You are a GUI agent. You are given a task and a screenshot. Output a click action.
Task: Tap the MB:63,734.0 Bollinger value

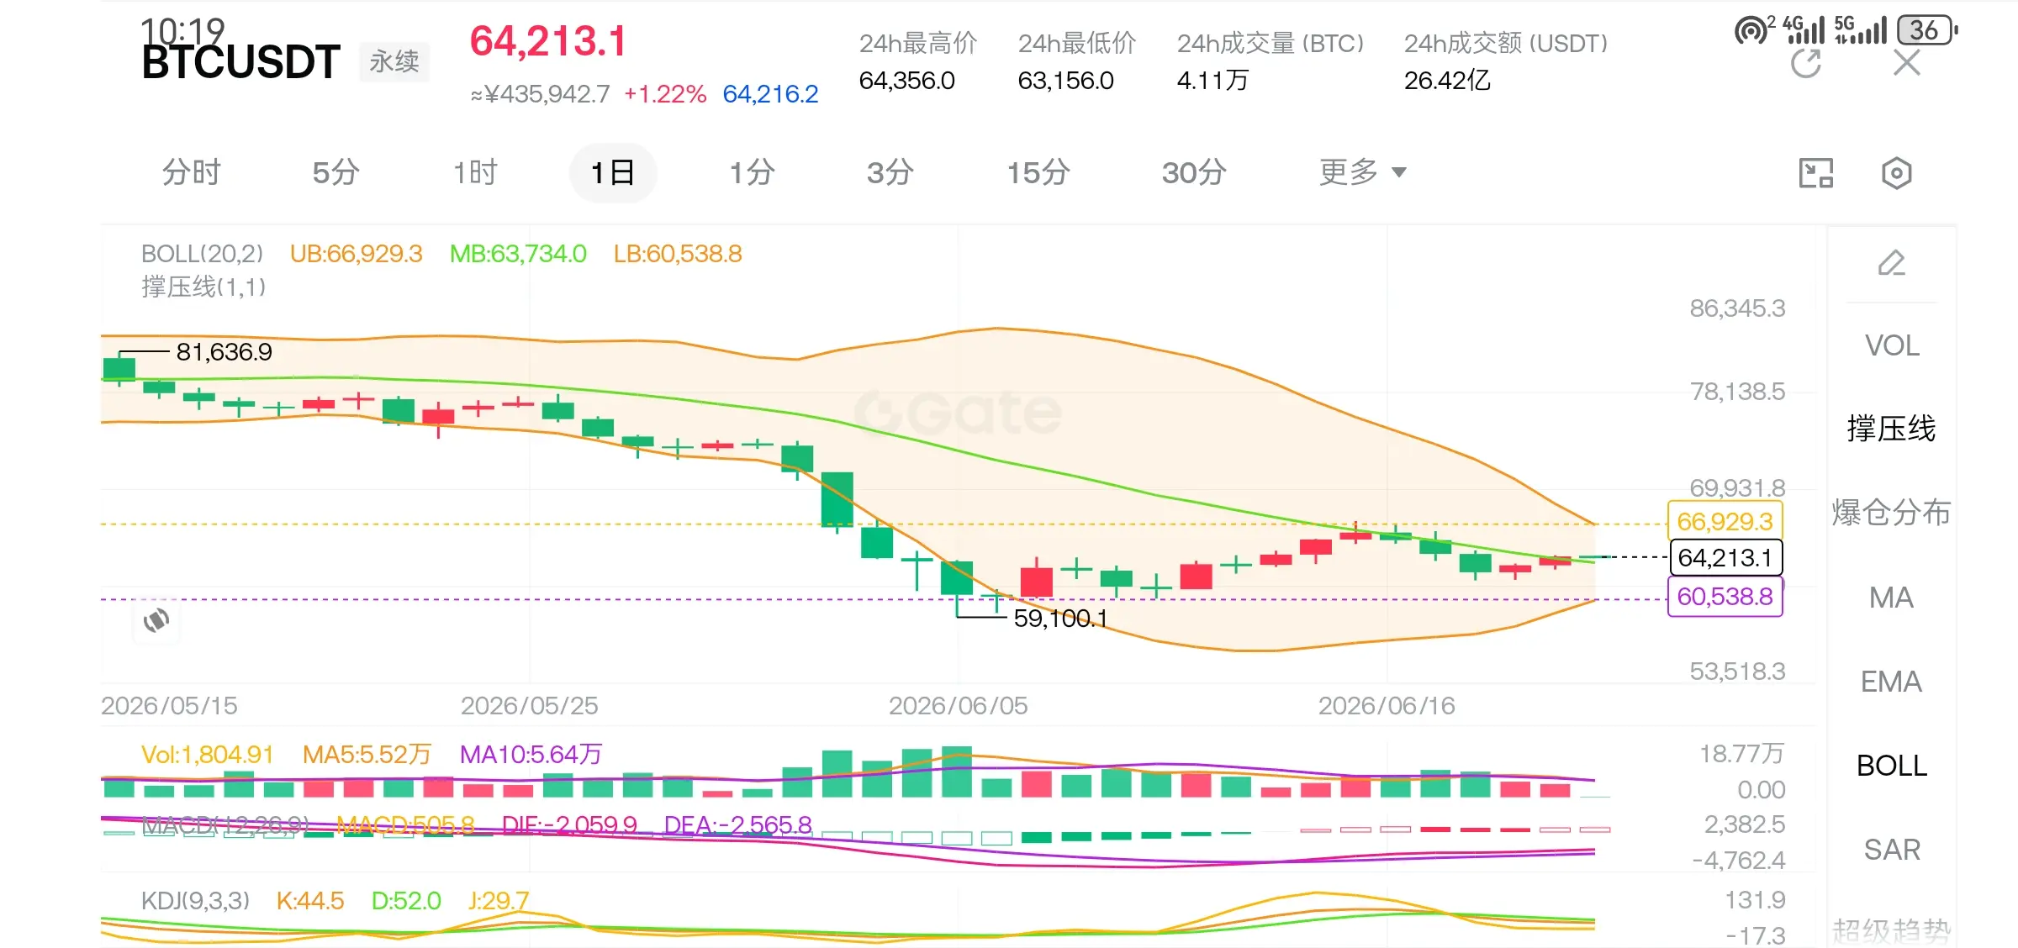click(x=518, y=254)
